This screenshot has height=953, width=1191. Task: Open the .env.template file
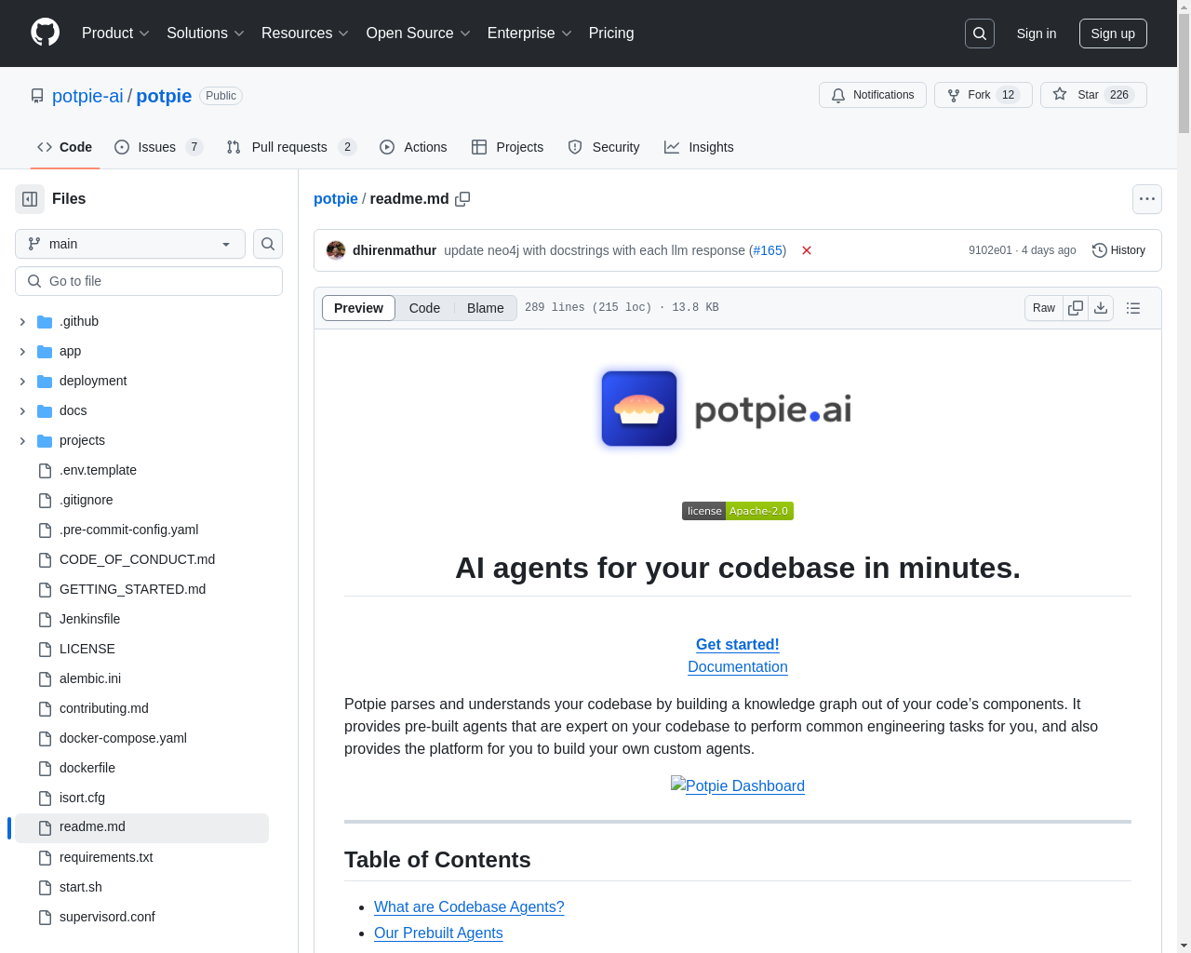point(98,470)
